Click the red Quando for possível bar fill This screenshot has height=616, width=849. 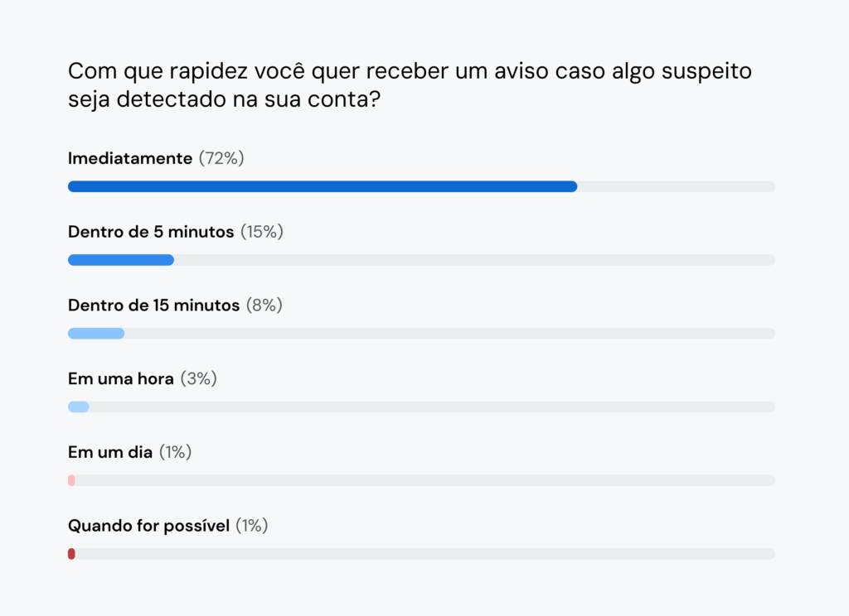click(x=71, y=553)
